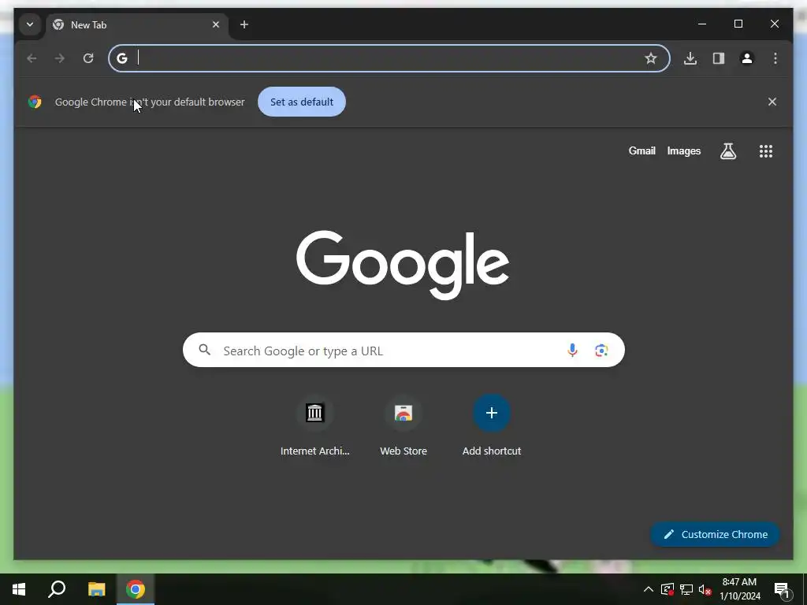The height and width of the screenshot is (605, 807).
Task: Dismiss the default browser infobar
Action: (772, 102)
